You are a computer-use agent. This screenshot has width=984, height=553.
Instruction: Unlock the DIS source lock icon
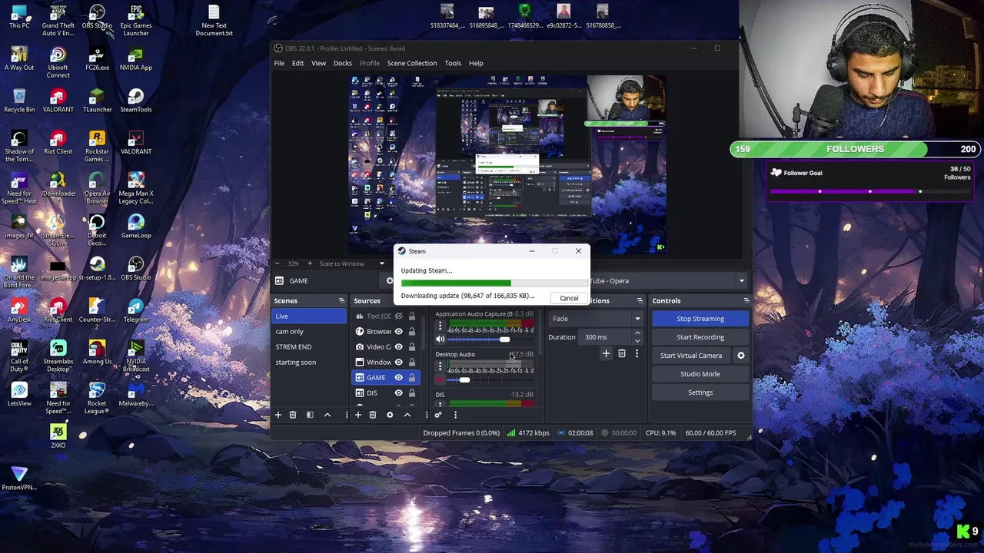[x=412, y=393]
